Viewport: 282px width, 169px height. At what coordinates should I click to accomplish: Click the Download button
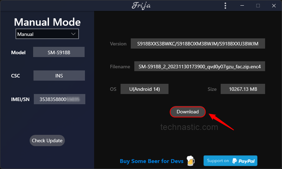click(188, 112)
